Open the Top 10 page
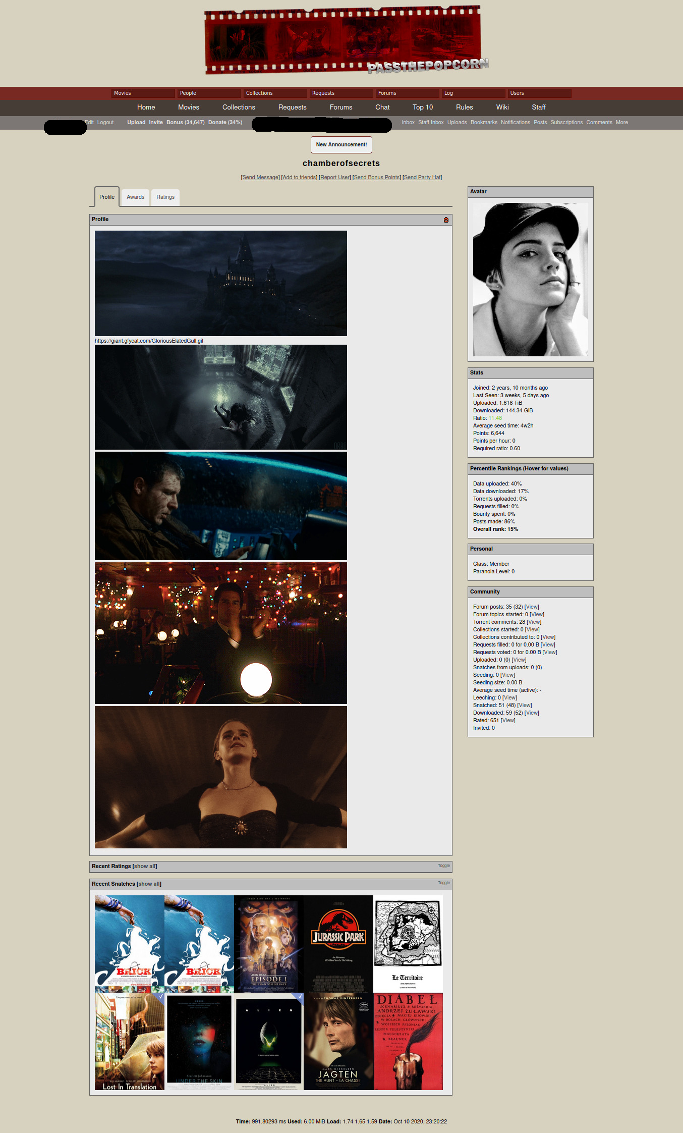The image size is (683, 1133). (423, 107)
